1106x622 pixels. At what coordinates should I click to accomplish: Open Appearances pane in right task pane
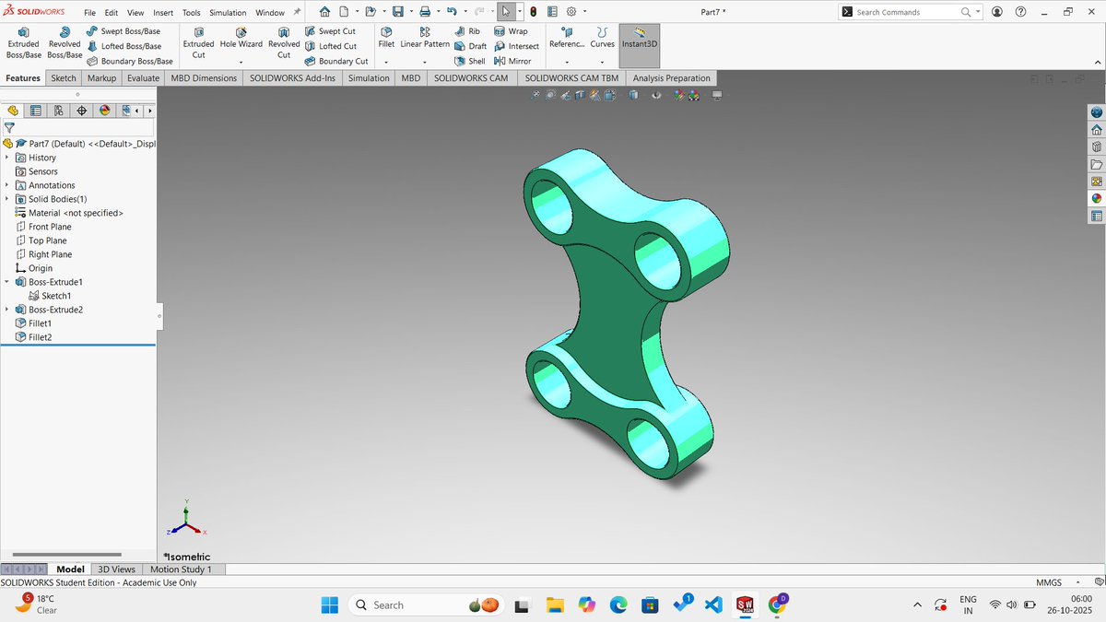[1096, 198]
